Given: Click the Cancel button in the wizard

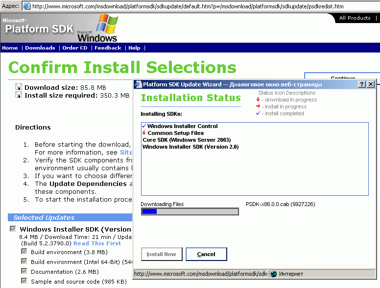Looking at the screenshot, I should click(206, 254).
